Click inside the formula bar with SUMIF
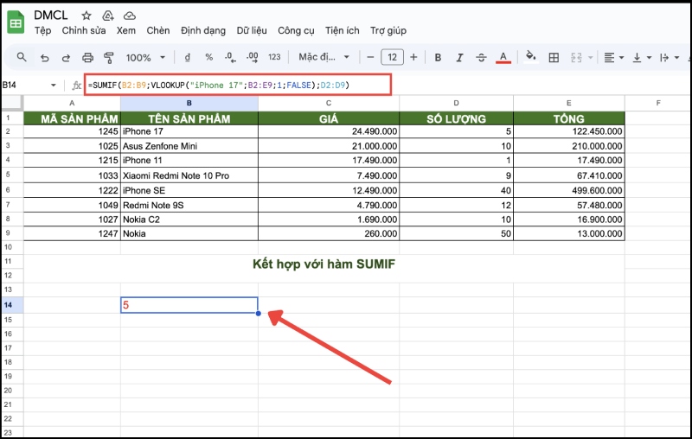Image resolution: width=692 pixels, height=439 pixels. coord(237,85)
